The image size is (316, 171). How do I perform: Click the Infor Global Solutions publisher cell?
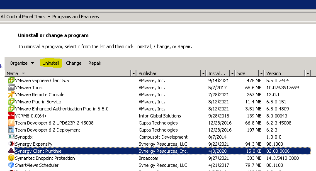click(x=160, y=116)
